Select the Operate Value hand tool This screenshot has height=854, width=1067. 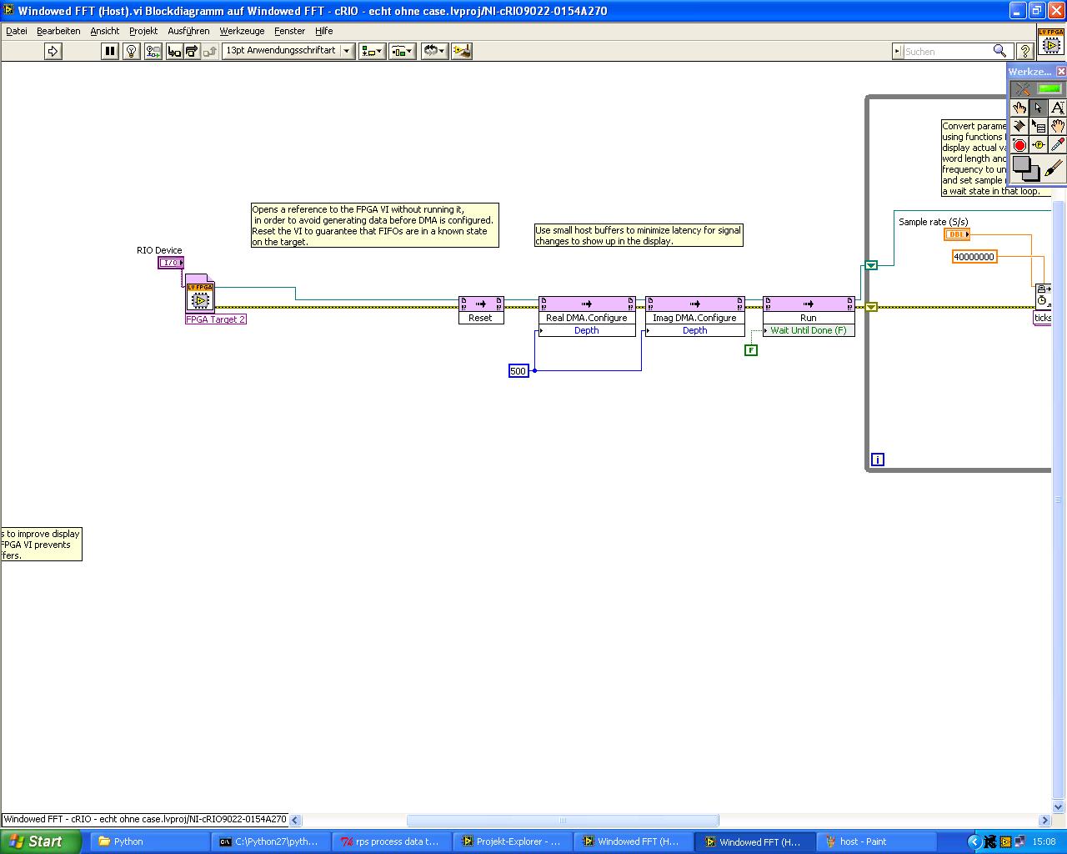[x=1019, y=108]
